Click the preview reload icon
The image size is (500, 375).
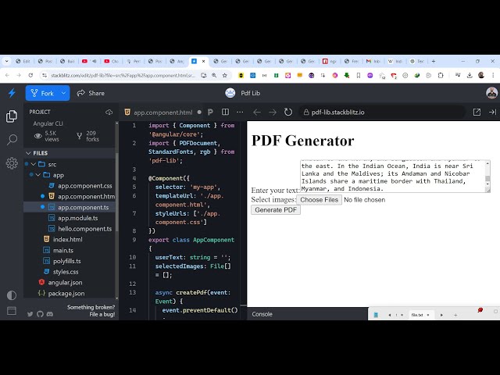click(288, 112)
